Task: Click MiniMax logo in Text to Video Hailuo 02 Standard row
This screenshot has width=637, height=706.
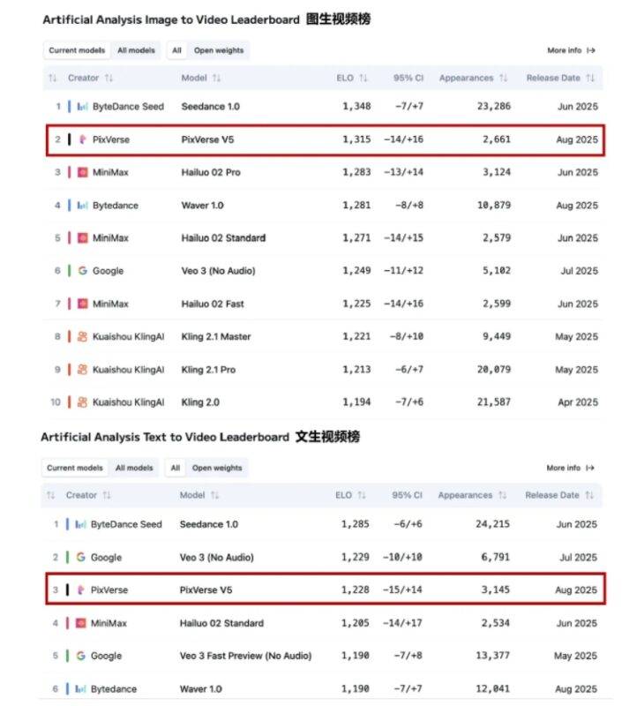Action: [80, 623]
